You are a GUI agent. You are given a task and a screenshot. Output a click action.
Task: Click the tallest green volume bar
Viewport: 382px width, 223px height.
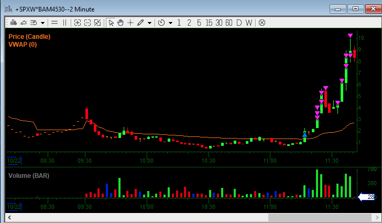click(317, 184)
